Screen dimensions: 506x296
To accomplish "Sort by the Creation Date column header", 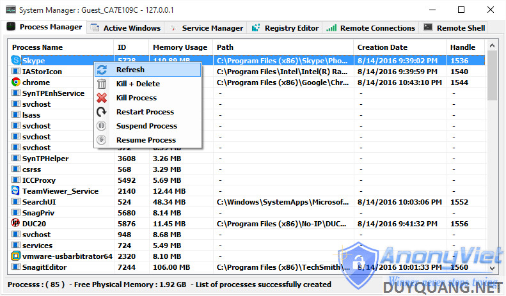I will (400, 47).
